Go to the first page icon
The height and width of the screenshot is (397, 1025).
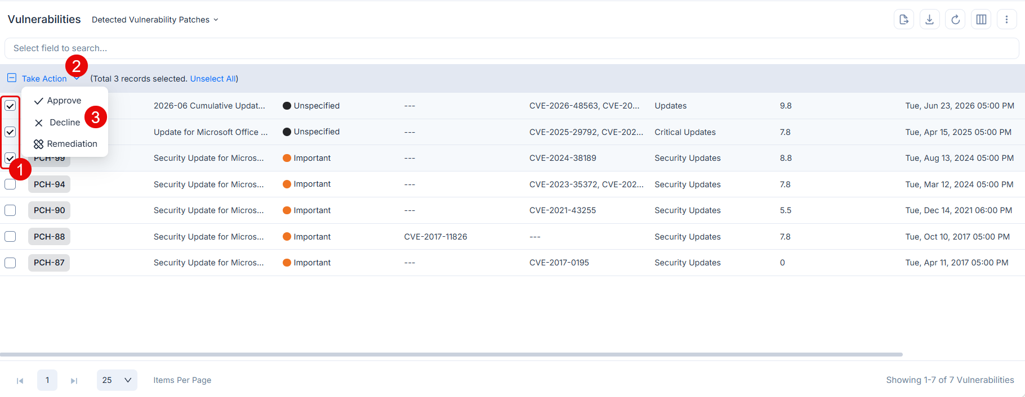(x=20, y=381)
